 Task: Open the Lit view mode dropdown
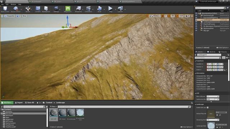(18, 16)
